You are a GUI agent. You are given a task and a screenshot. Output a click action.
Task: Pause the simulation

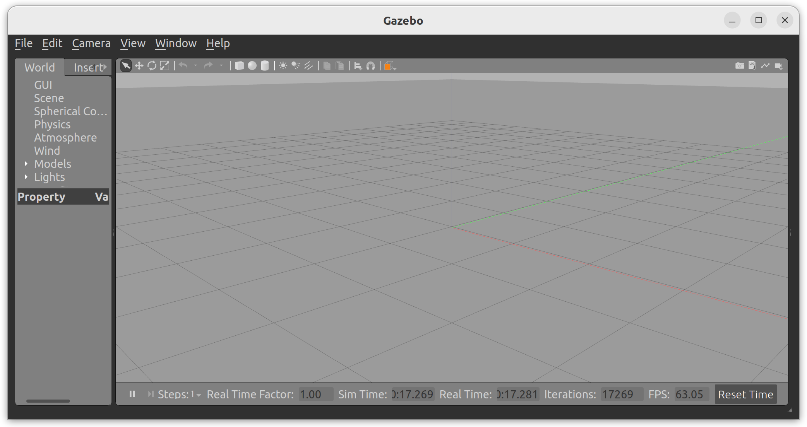tap(132, 394)
